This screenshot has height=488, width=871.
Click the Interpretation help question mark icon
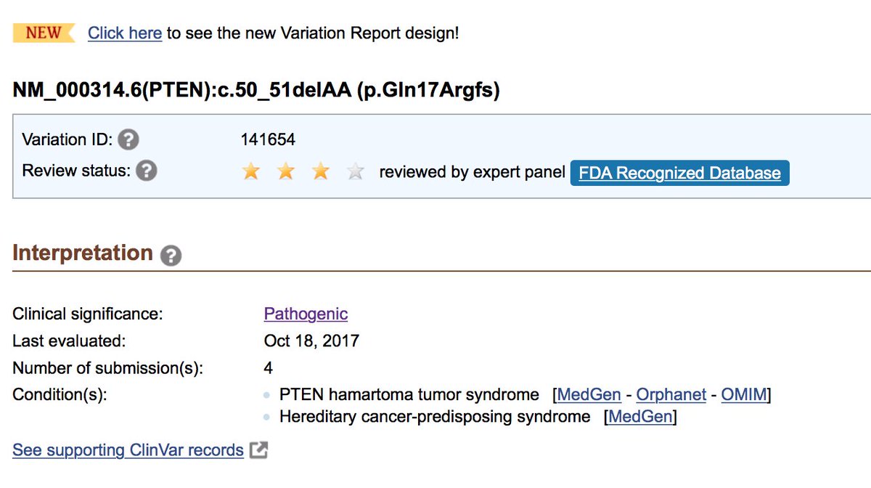click(x=171, y=255)
